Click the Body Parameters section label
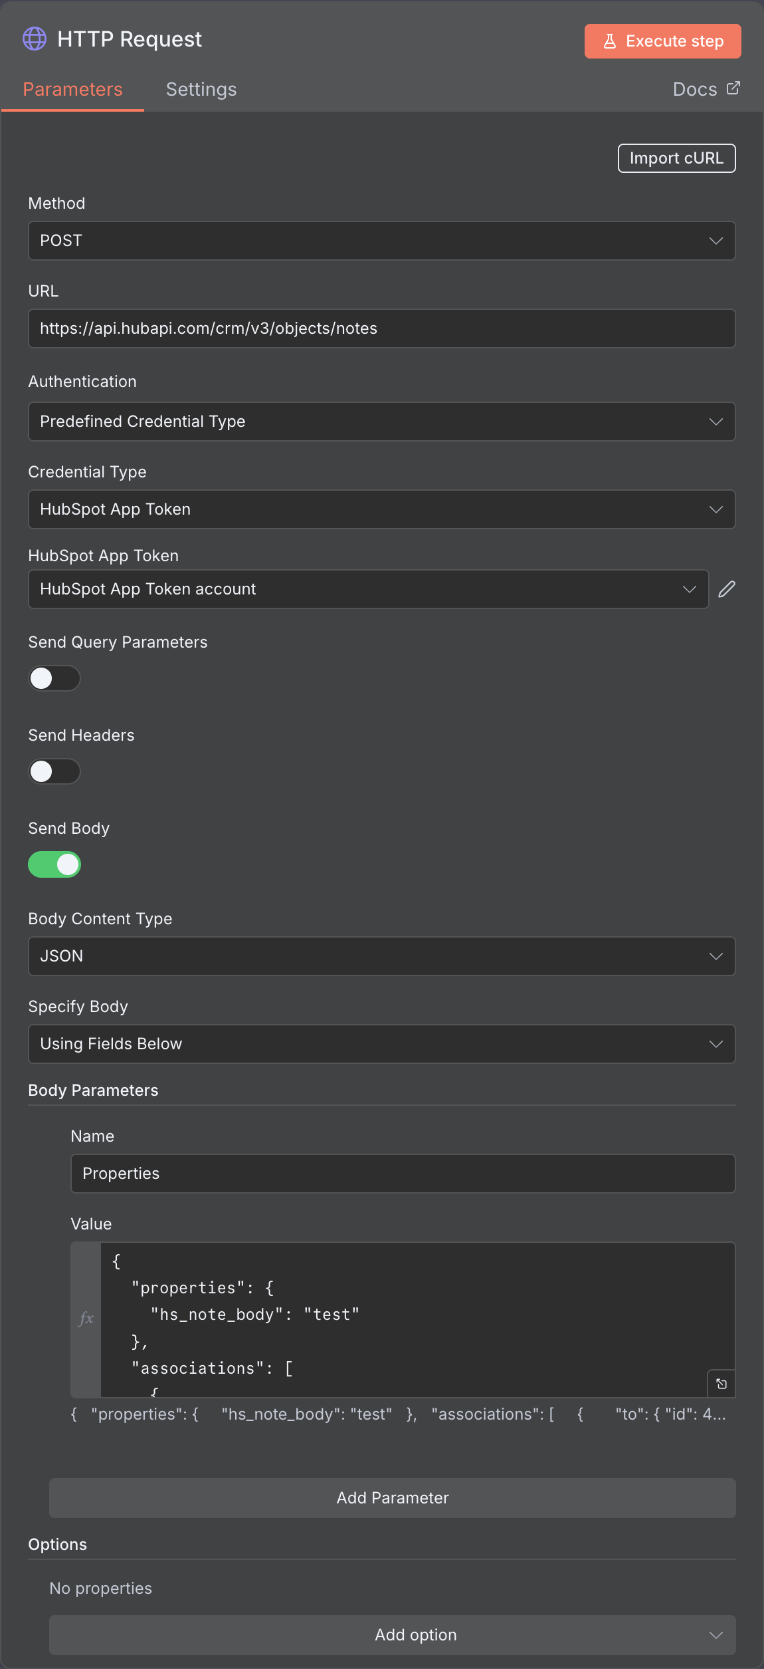This screenshot has width=764, height=1669. pyautogui.click(x=94, y=1091)
